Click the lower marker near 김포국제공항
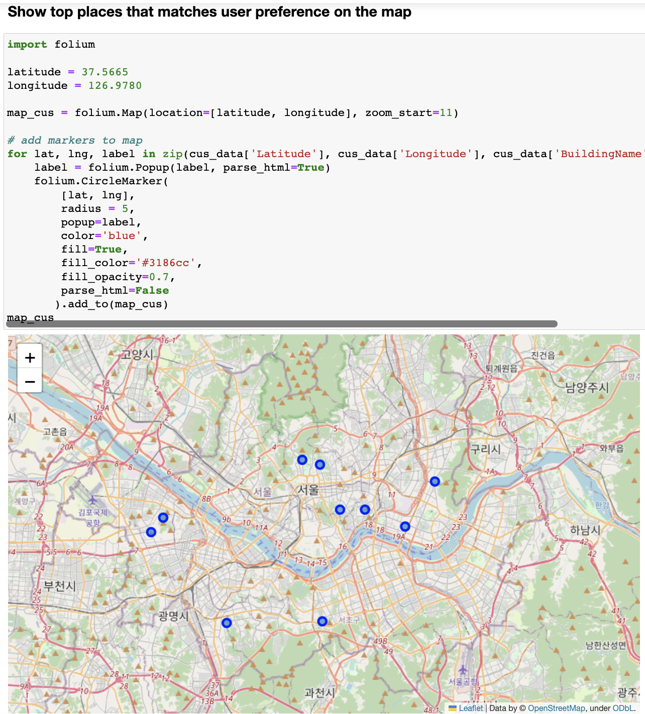This screenshot has width=645, height=714. (151, 532)
